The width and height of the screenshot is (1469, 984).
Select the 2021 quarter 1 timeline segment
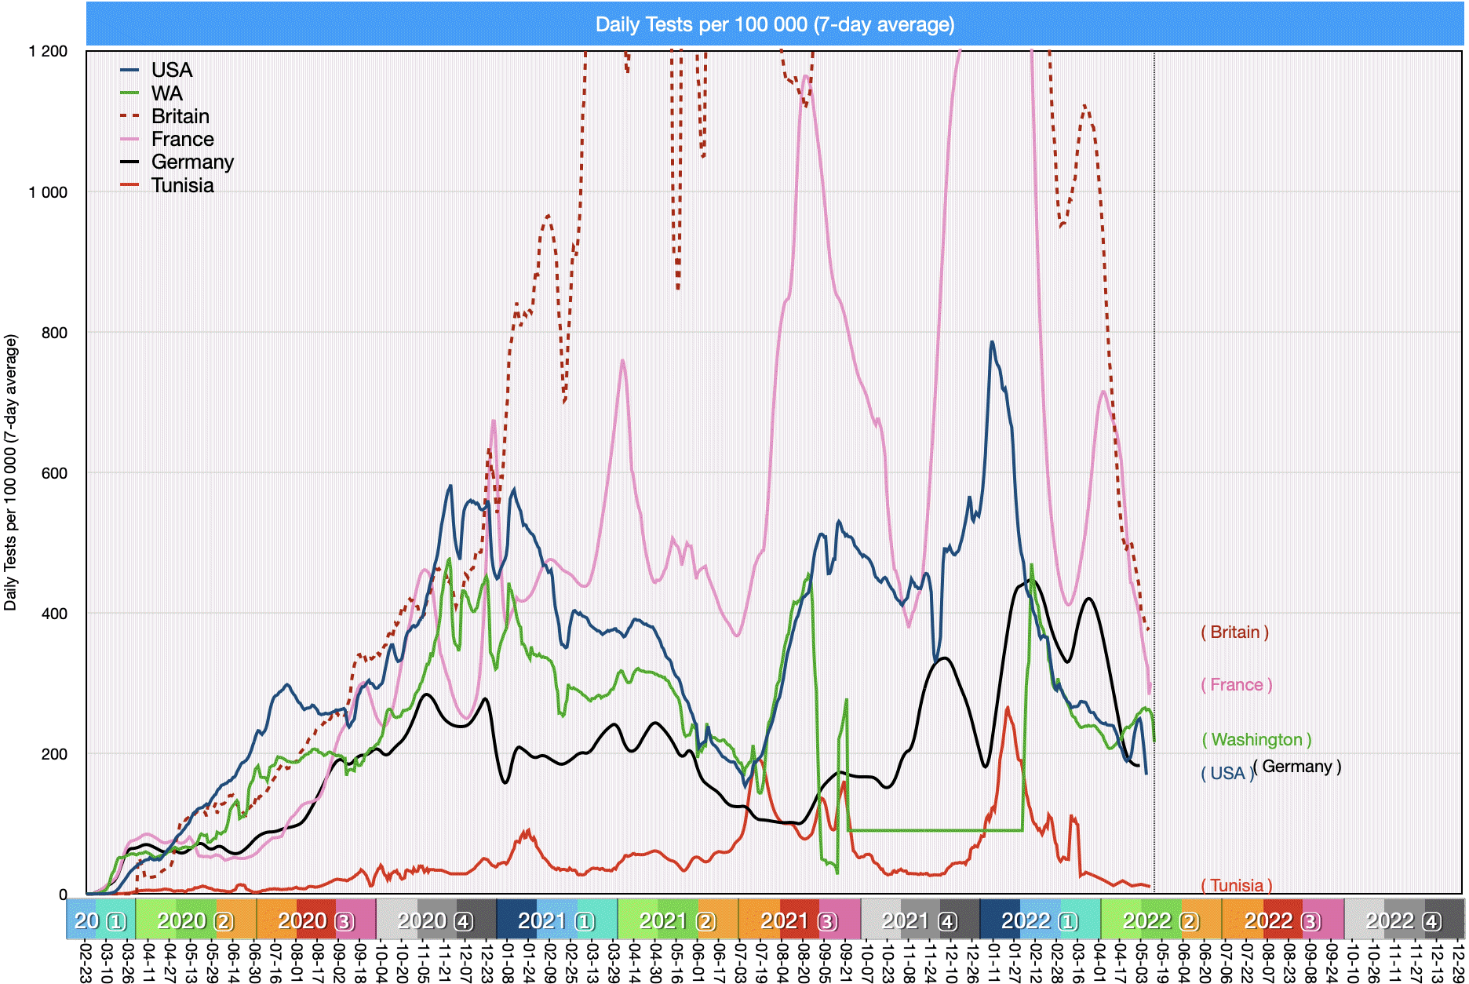tap(556, 920)
